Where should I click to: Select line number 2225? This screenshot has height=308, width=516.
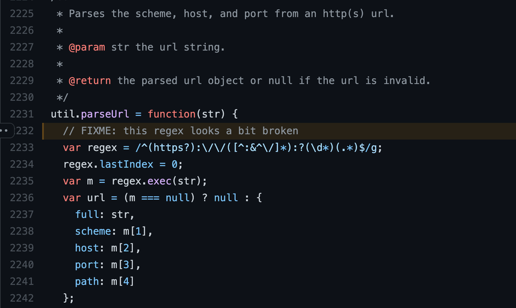(x=22, y=13)
